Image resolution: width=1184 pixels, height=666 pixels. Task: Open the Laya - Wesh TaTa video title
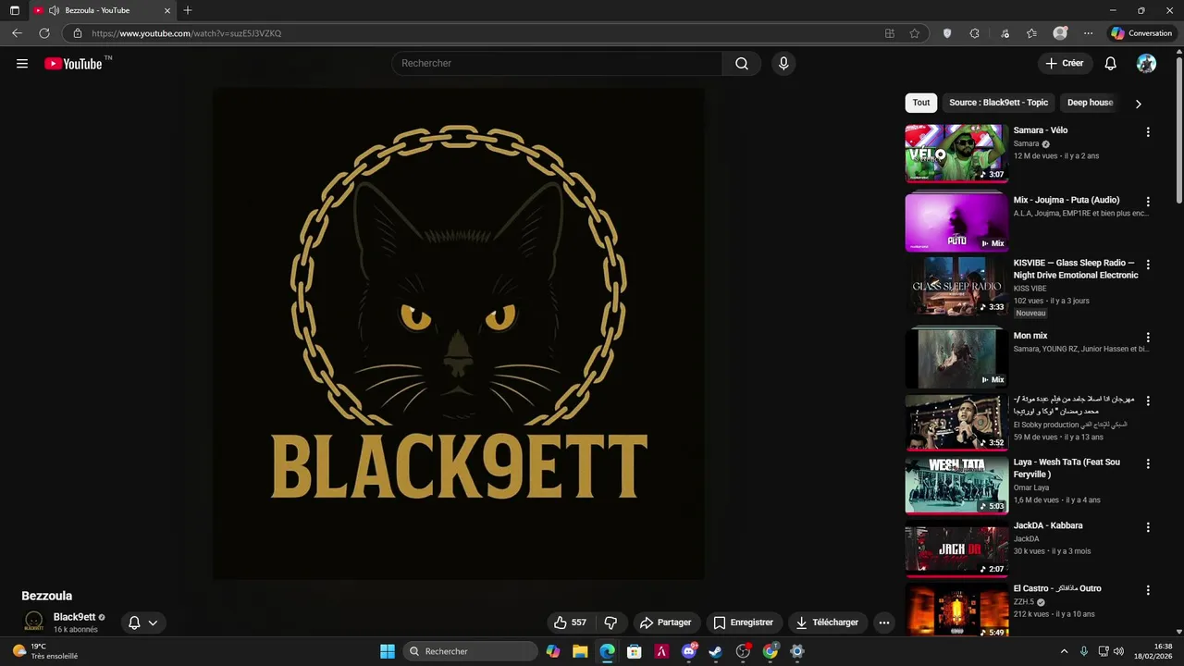1067,468
